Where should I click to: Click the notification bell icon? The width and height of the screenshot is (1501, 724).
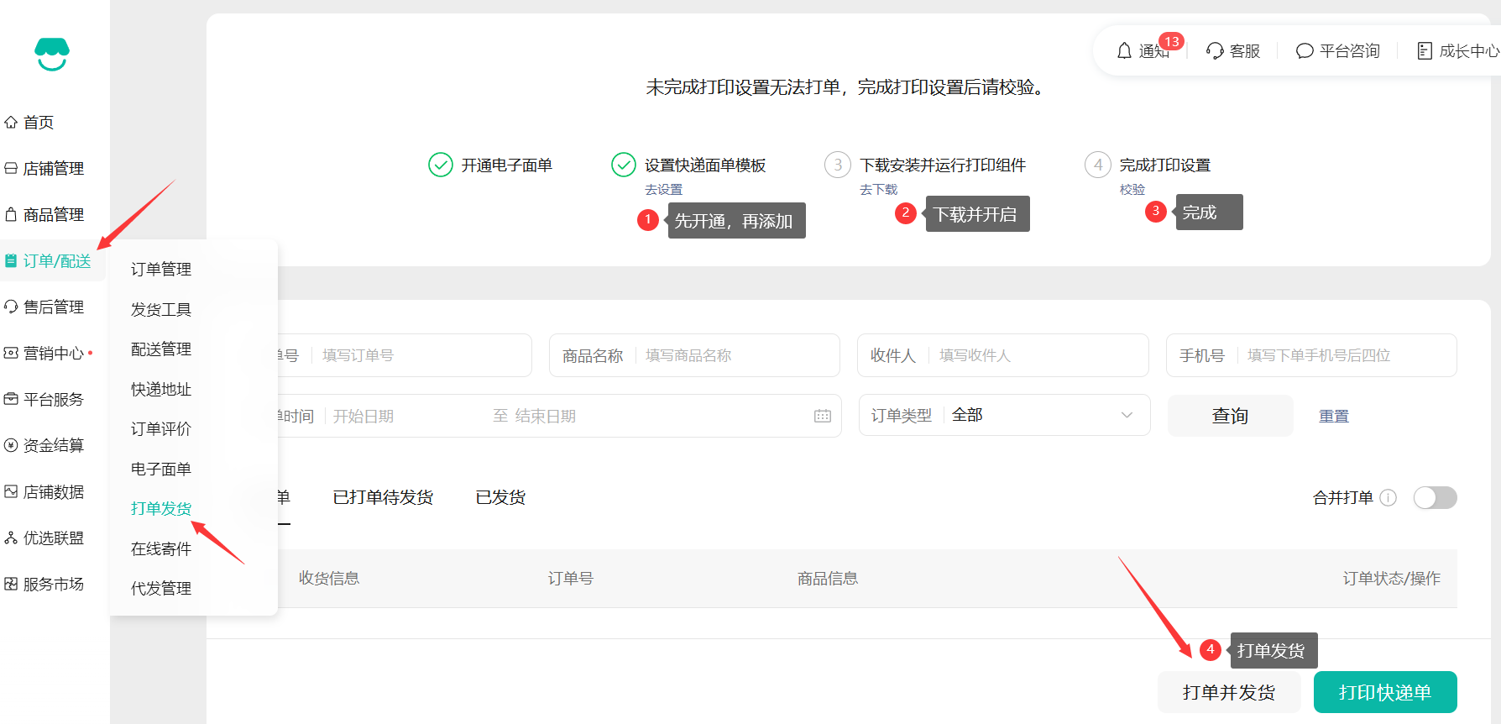(x=1124, y=51)
